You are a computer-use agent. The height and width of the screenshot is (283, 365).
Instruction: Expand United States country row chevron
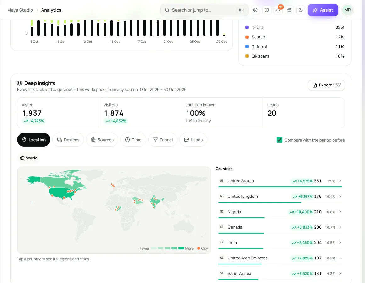tap(340, 181)
